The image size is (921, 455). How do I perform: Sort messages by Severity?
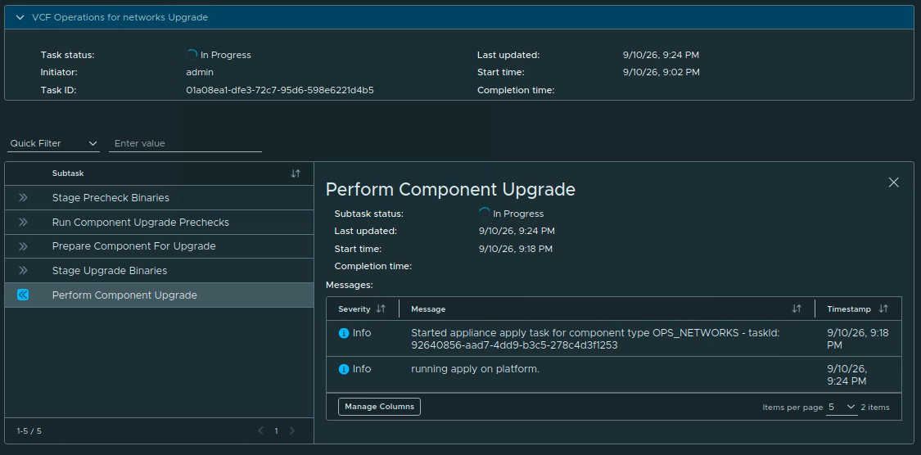pyautogui.click(x=381, y=309)
